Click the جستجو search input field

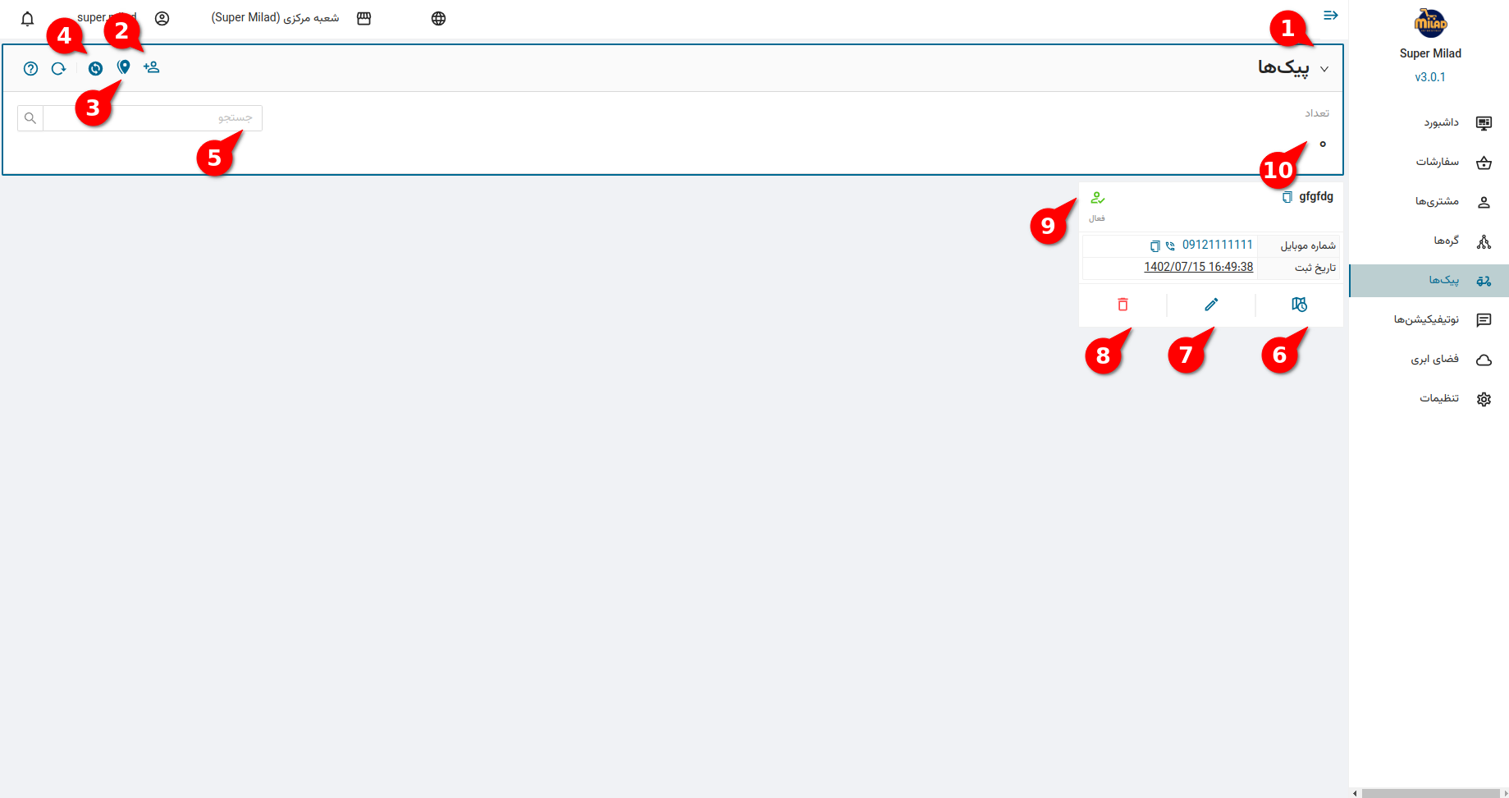click(153, 118)
